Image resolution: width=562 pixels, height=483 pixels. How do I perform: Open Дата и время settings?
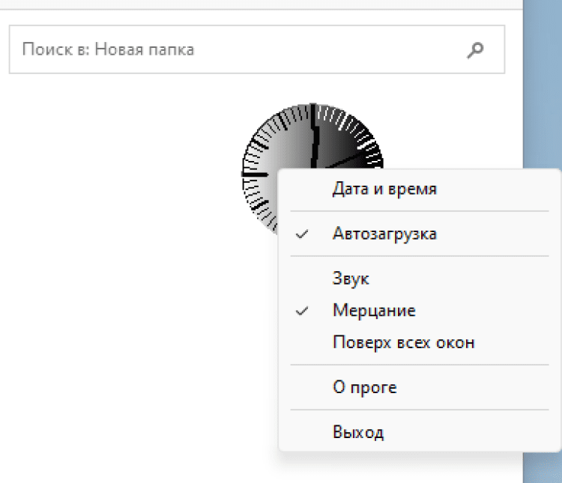(384, 189)
